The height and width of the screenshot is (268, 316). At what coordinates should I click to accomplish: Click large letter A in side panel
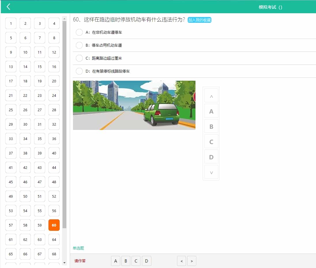point(211,111)
